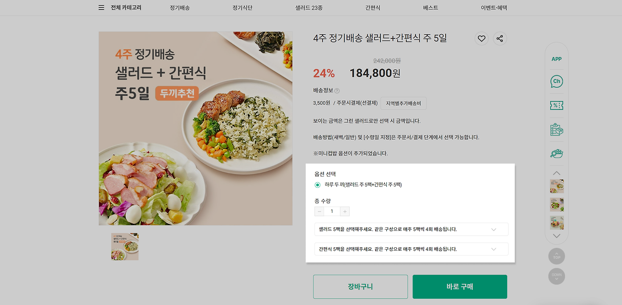Image resolution: width=622 pixels, height=305 pixels.
Task: Jump to page top with TOP button
Action: 556,256
